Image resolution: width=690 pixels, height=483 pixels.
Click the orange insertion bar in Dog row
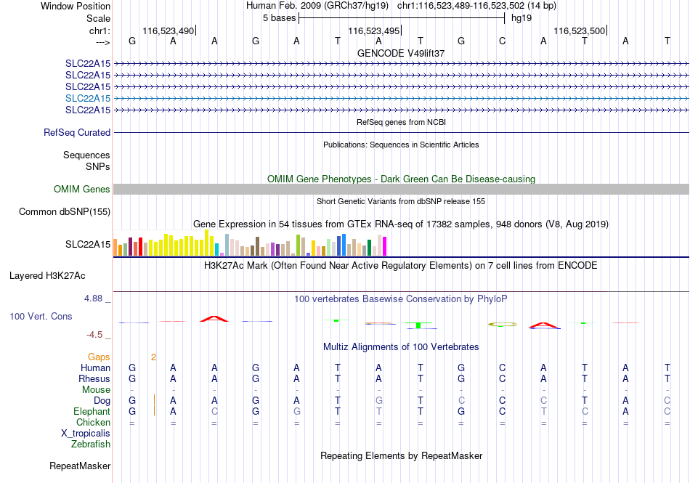point(154,400)
